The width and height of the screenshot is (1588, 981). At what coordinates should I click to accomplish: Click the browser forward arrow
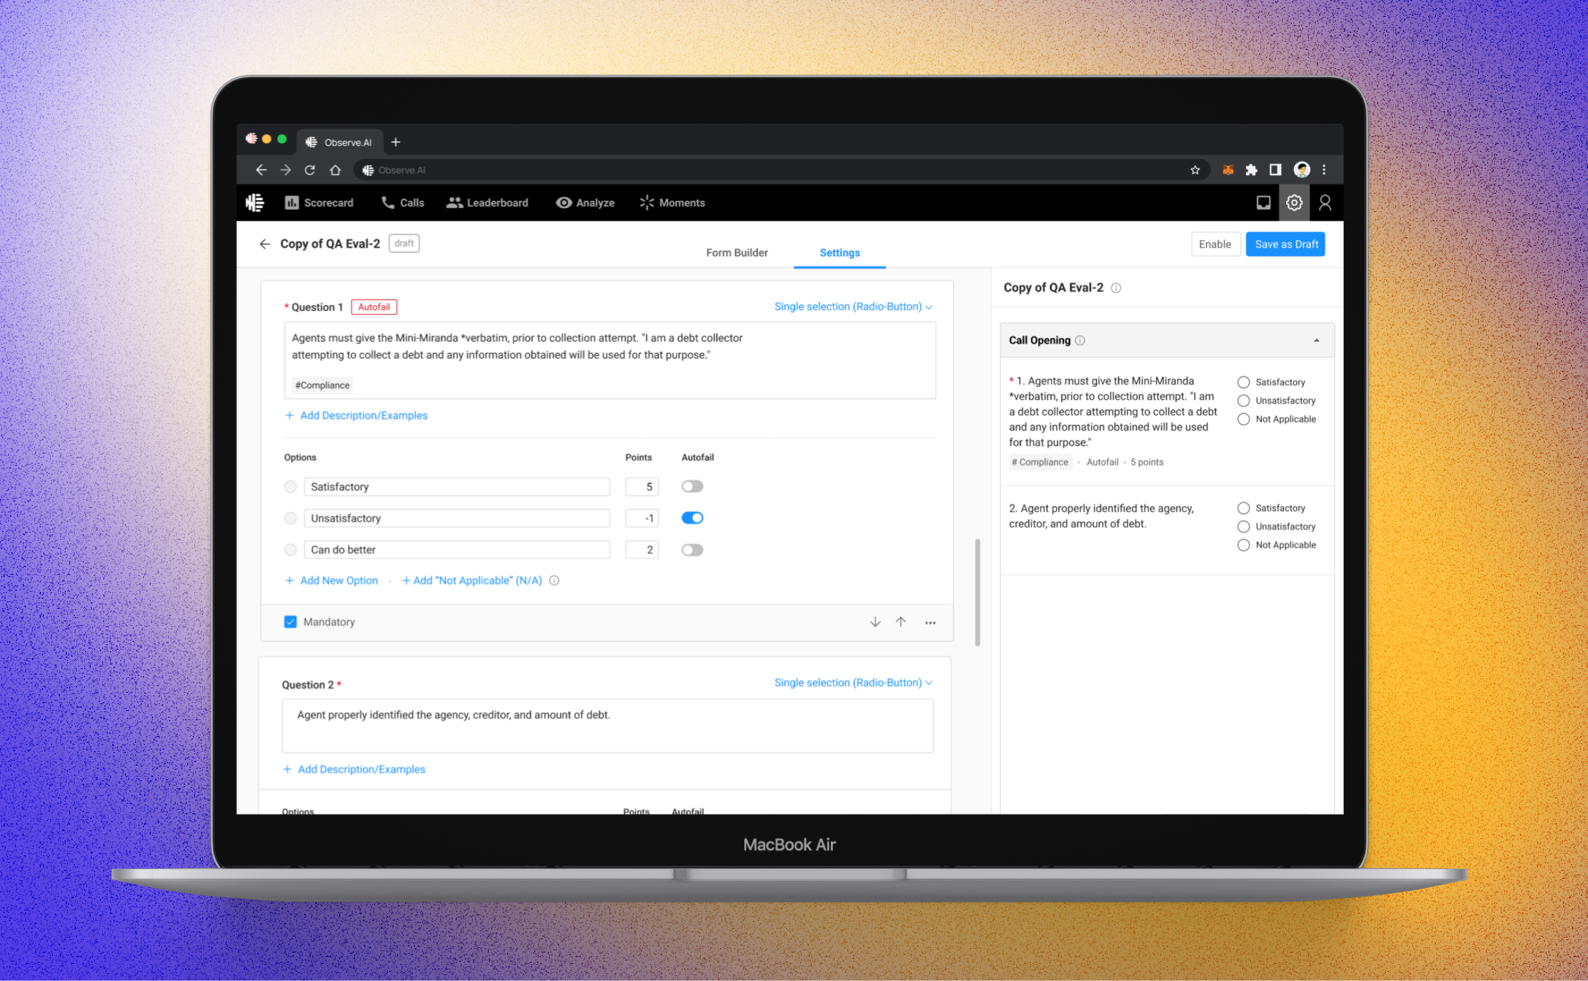[285, 170]
